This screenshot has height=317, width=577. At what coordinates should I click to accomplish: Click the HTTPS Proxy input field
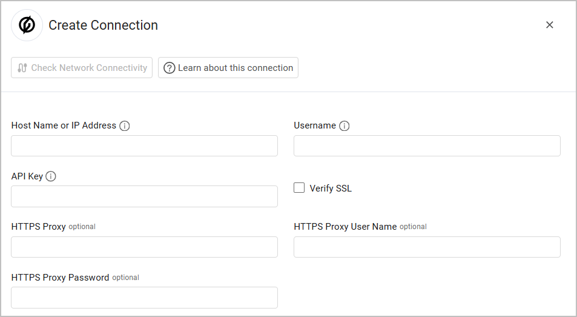pos(144,247)
